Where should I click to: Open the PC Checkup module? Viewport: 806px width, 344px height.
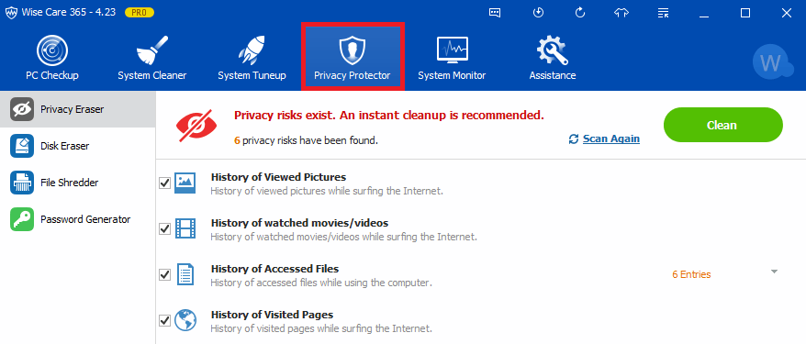[52, 58]
